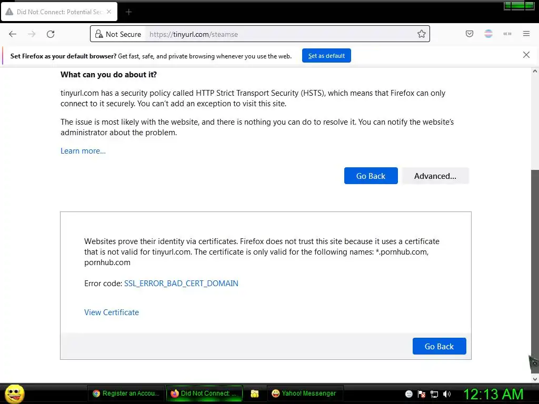Select the 'Did Not Connect' browser tab
The height and width of the screenshot is (404, 539).
(x=59, y=12)
